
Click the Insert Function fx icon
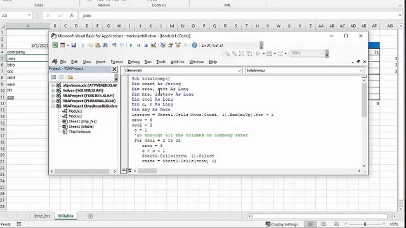coord(72,16)
